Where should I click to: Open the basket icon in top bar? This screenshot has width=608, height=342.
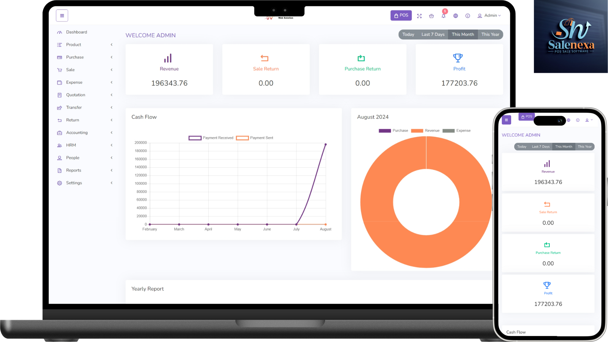431,16
